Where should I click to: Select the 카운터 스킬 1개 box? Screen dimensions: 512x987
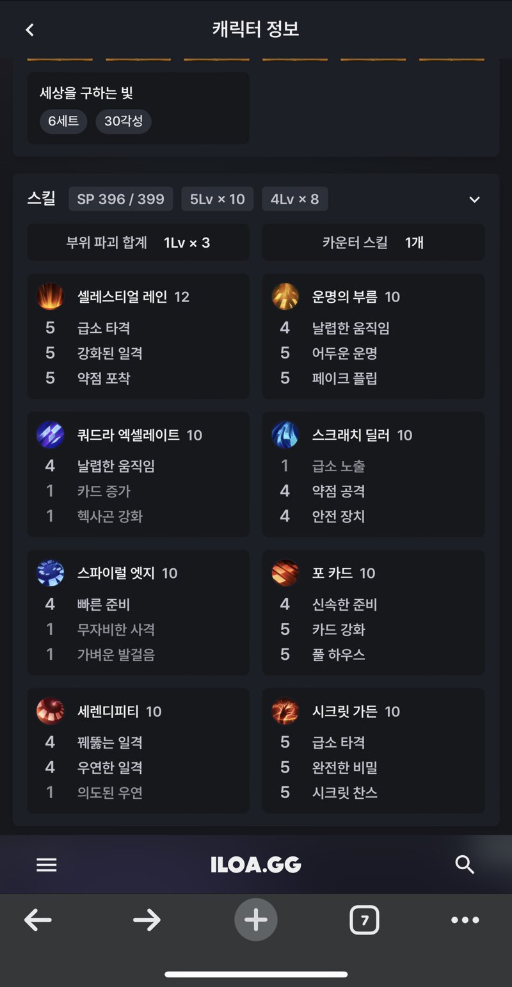click(373, 243)
